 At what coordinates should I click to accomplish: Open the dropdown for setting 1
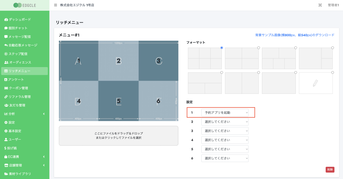coord(225,113)
